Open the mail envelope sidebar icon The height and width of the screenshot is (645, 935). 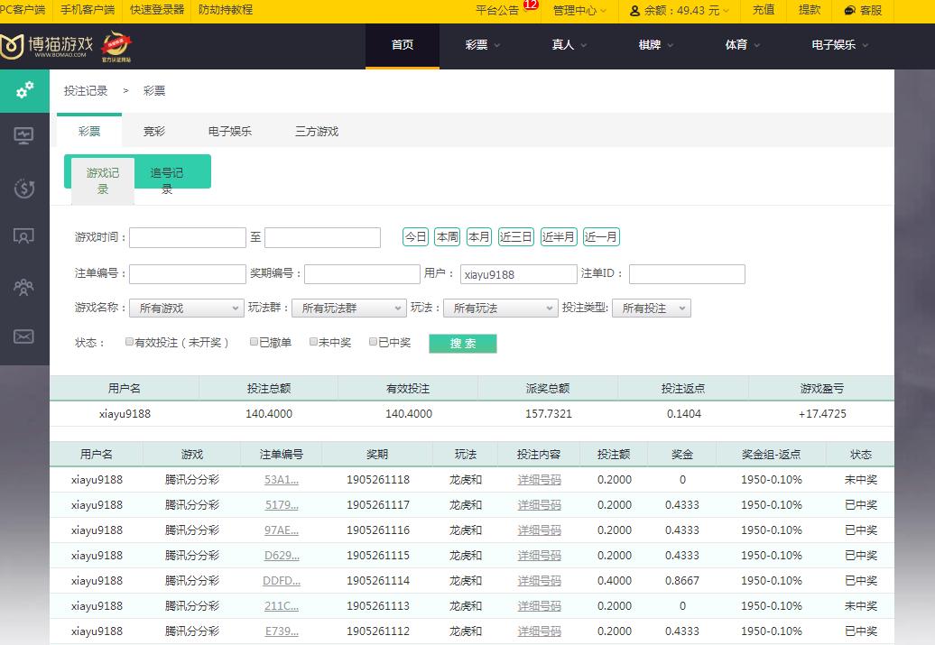23,336
